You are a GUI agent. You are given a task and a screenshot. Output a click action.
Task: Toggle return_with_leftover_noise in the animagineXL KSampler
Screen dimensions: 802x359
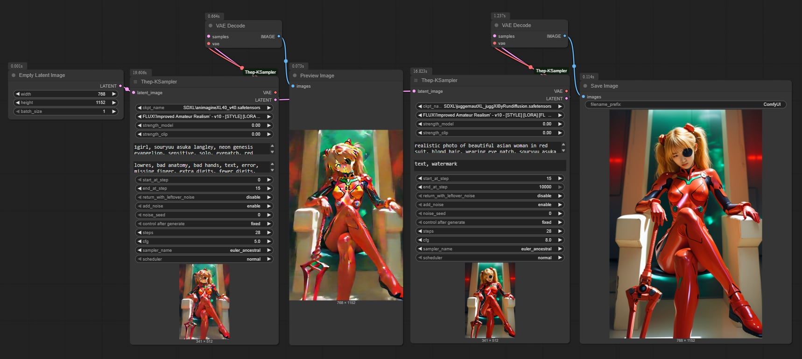pyautogui.click(x=204, y=197)
